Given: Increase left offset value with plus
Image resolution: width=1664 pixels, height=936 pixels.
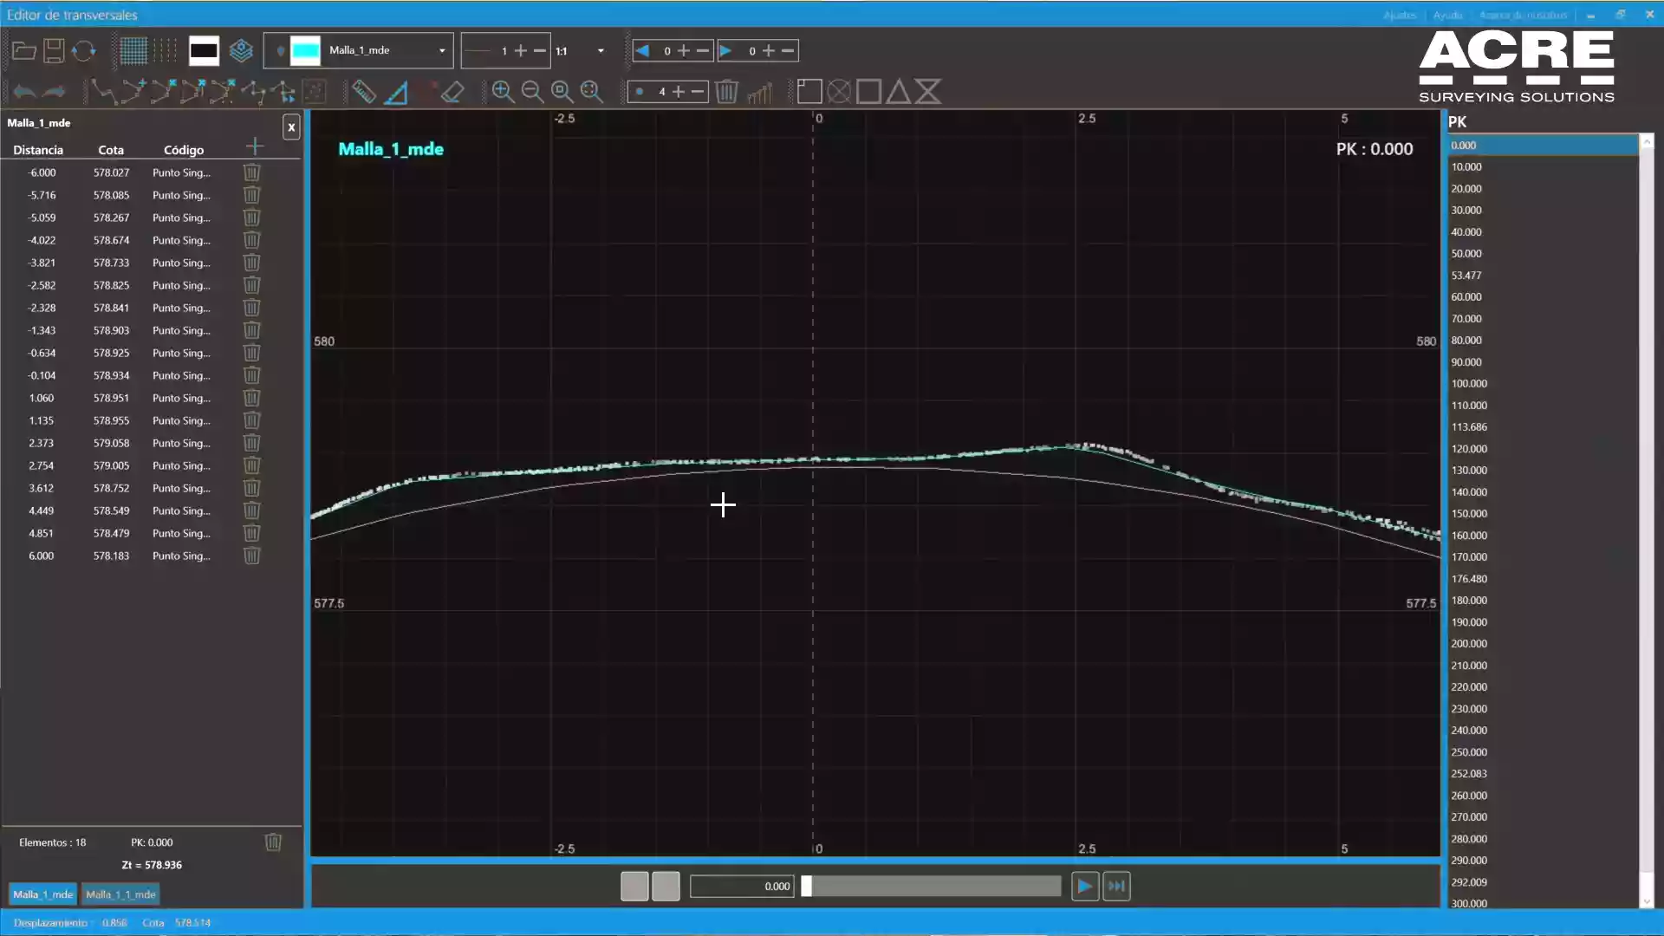Looking at the screenshot, I should (684, 51).
